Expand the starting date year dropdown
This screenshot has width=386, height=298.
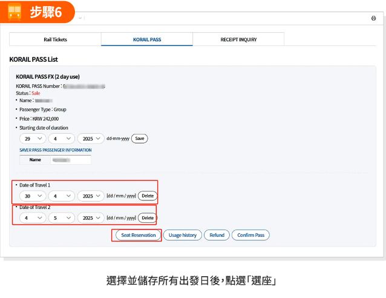pos(91,139)
